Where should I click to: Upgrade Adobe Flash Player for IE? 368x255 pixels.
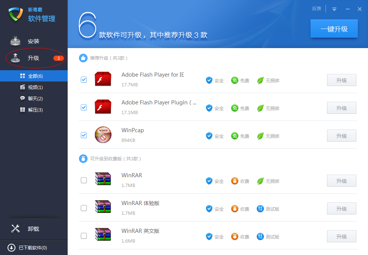click(341, 80)
